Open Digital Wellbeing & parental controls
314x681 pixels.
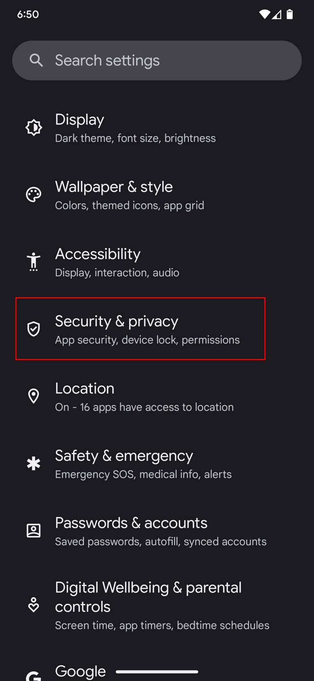pos(162,605)
